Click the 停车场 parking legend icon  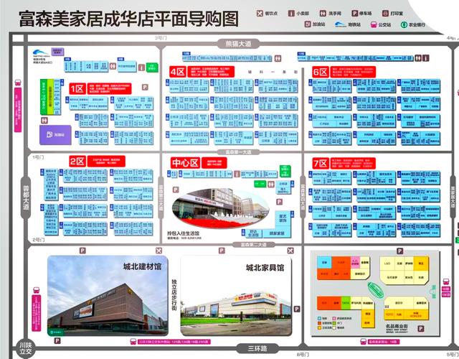[x=354, y=14]
